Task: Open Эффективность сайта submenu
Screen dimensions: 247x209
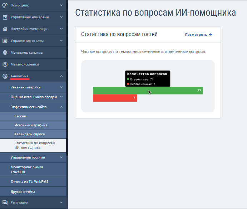Action: (x=33, y=107)
